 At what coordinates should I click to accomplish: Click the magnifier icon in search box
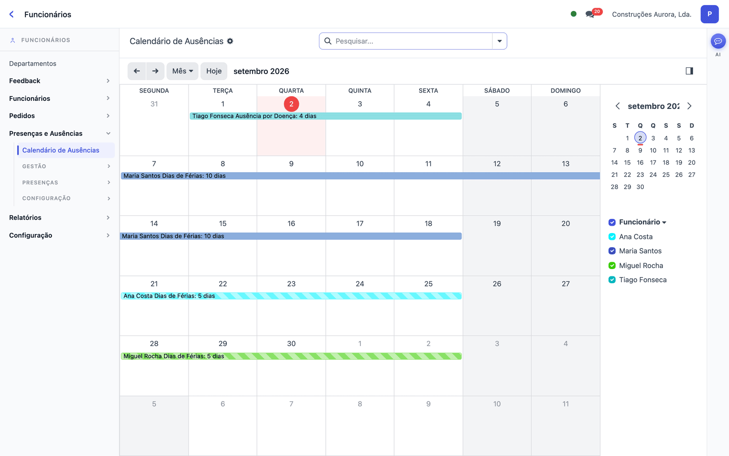click(x=328, y=41)
